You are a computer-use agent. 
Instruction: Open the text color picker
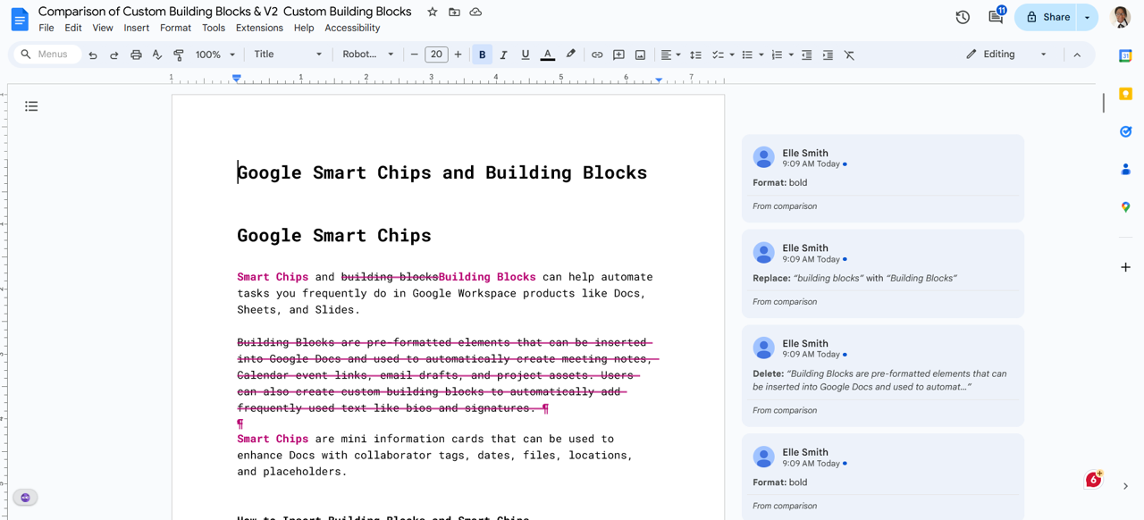coord(548,55)
